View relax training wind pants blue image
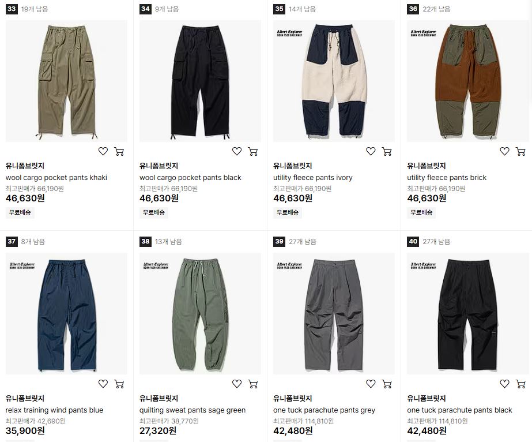Image resolution: width=532 pixels, height=442 pixels. click(66, 313)
